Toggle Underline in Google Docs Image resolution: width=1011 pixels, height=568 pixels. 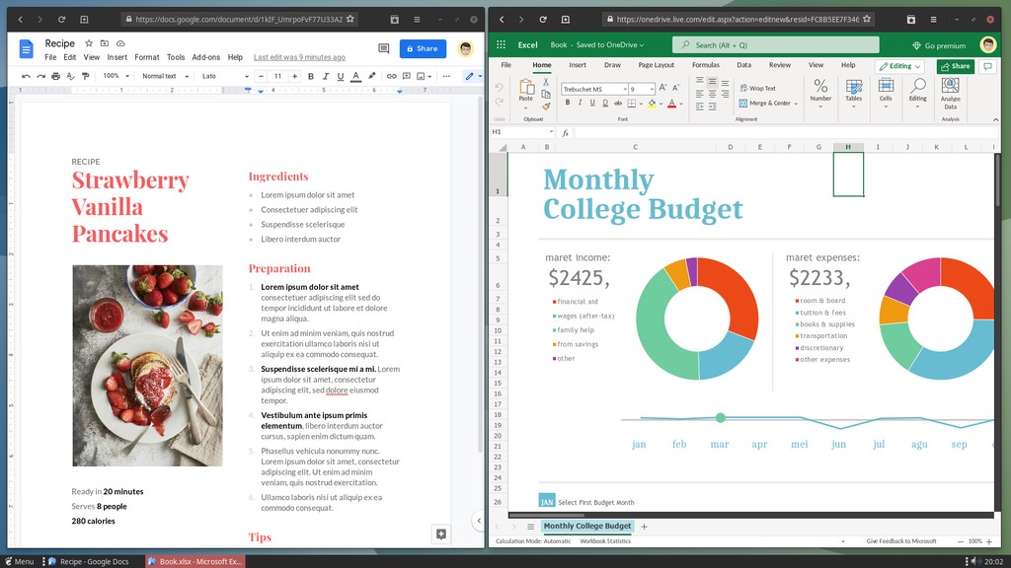tap(339, 76)
